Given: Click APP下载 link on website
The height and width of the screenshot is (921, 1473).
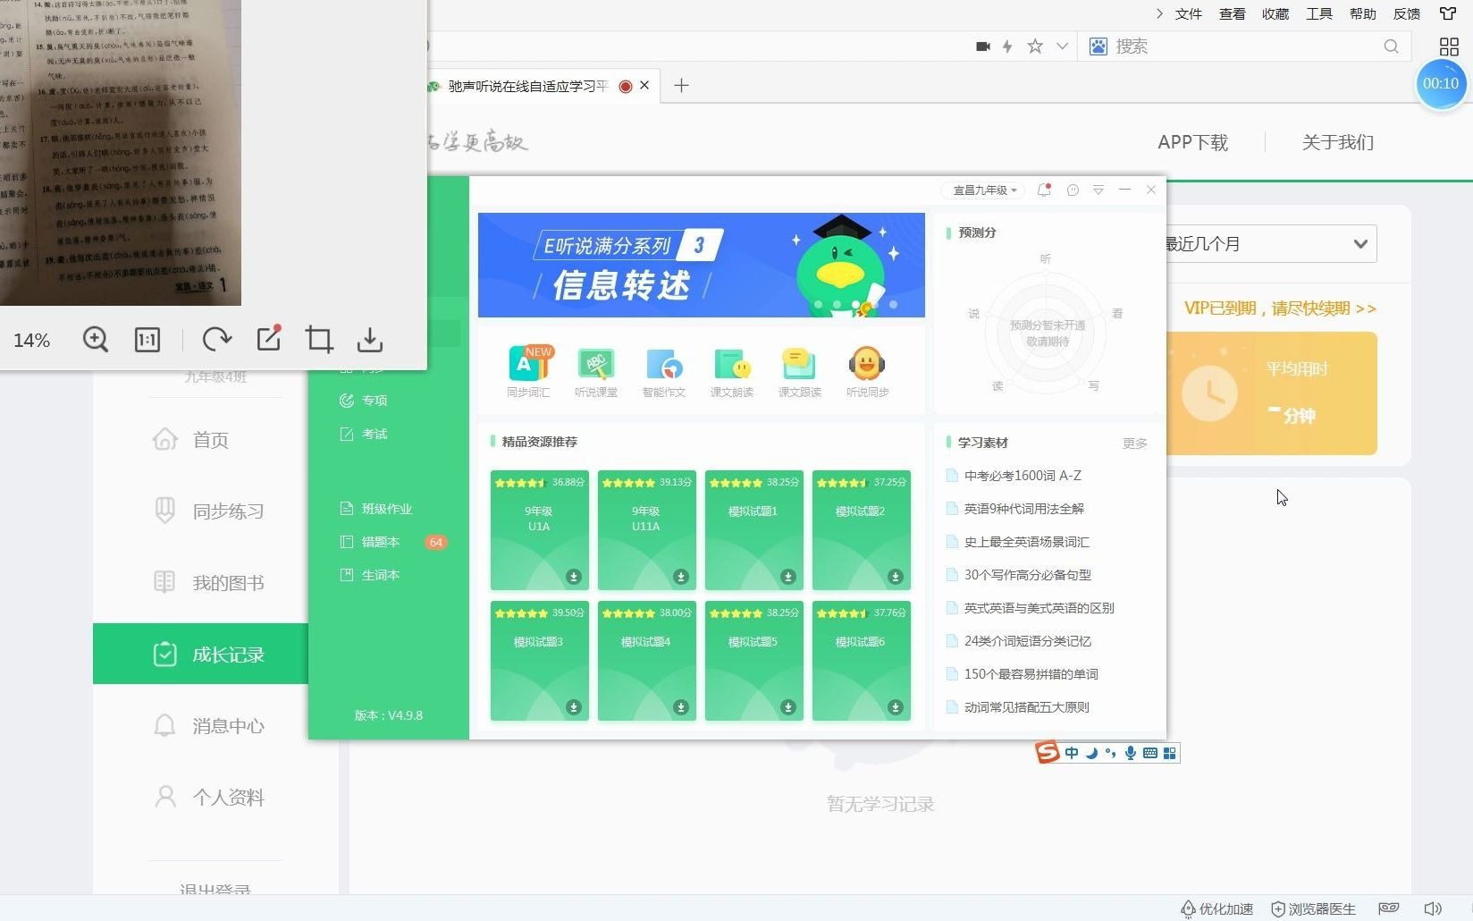Looking at the screenshot, I should pos(1192,142).
